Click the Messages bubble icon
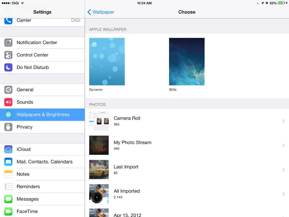The width and height of the screenshot is (289, 217). click(x=8, y=199)
